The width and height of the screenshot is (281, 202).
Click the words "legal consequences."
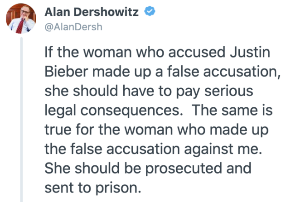114,111
